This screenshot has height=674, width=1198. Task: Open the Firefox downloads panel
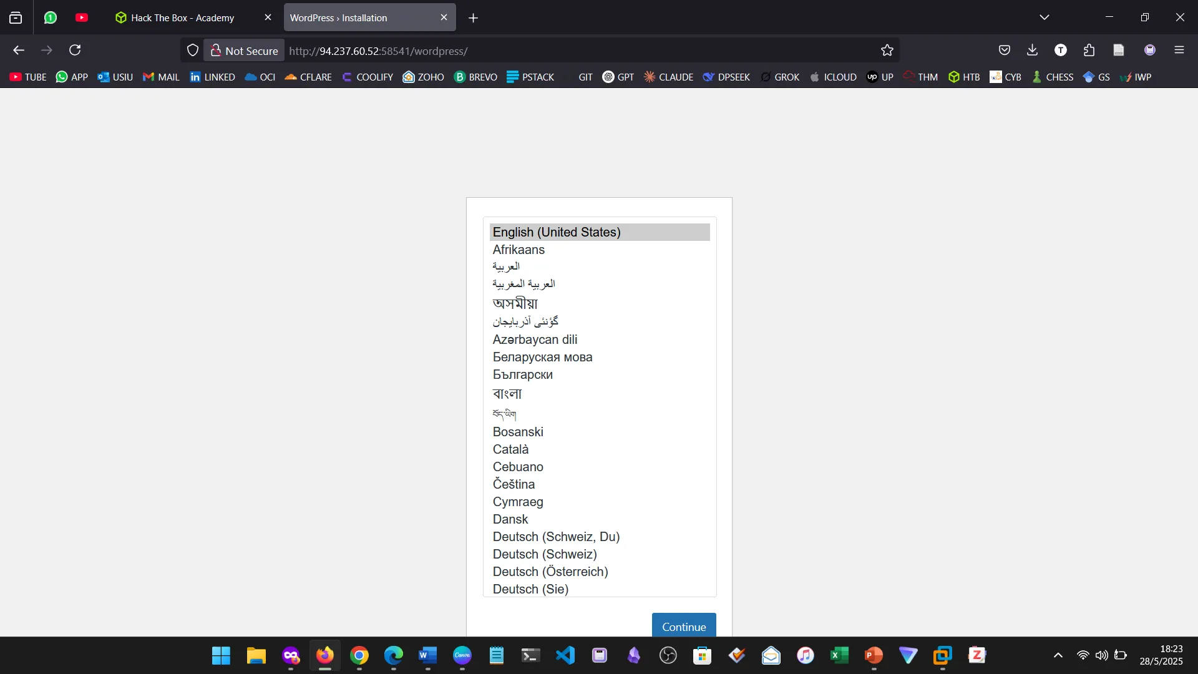1032,50
